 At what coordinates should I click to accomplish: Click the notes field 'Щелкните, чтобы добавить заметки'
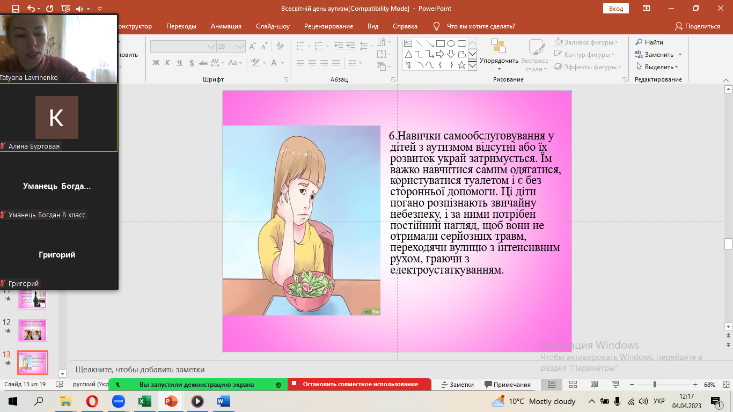[140, 370]
